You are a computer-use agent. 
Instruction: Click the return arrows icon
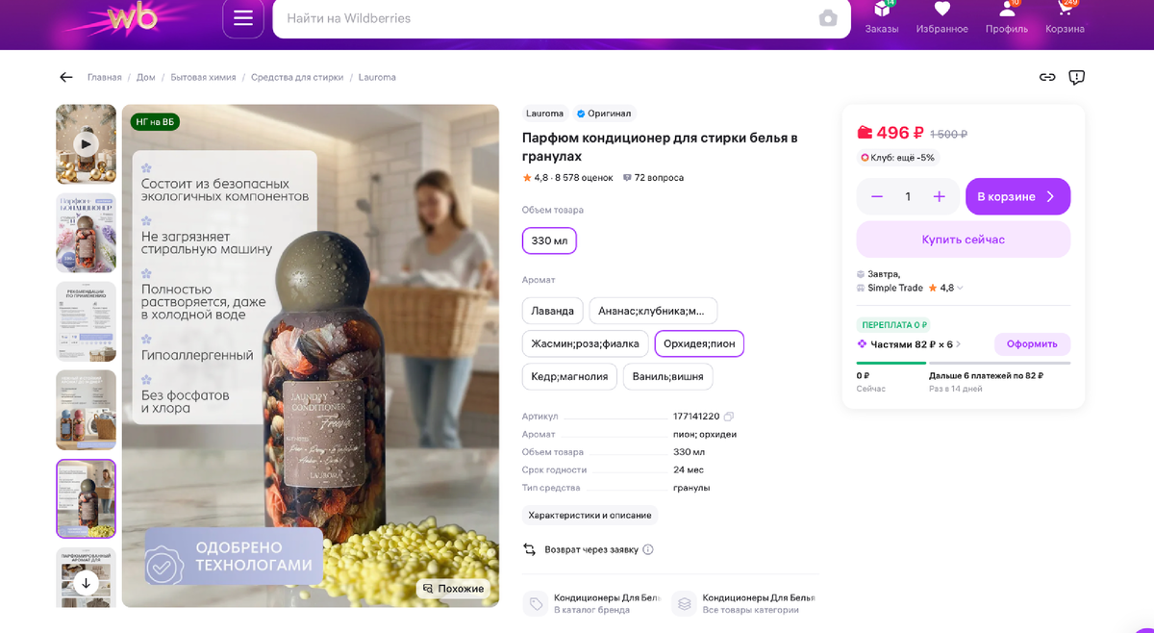(530, 549)
